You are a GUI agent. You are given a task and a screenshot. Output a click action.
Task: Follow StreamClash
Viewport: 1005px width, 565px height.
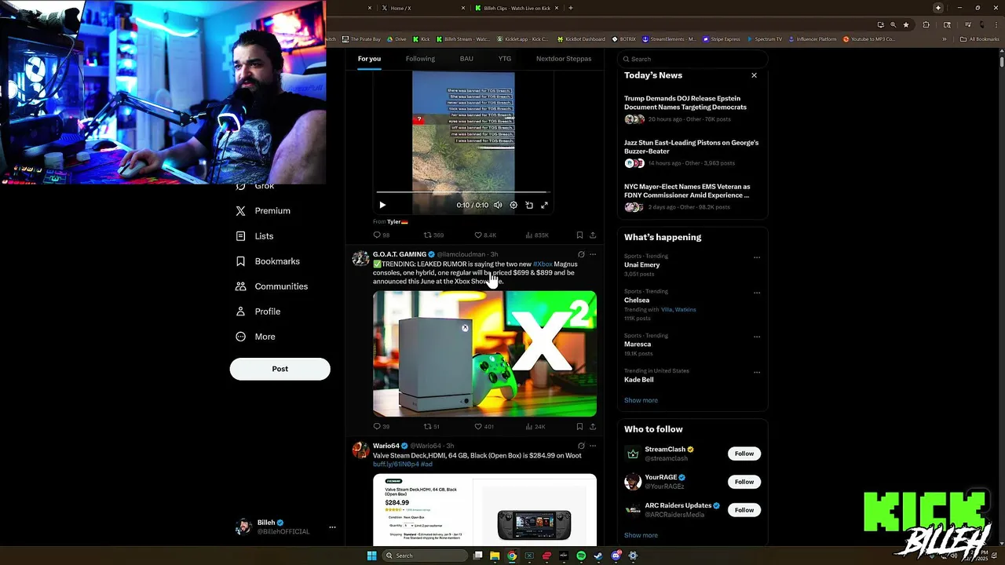tap(744, 454)
